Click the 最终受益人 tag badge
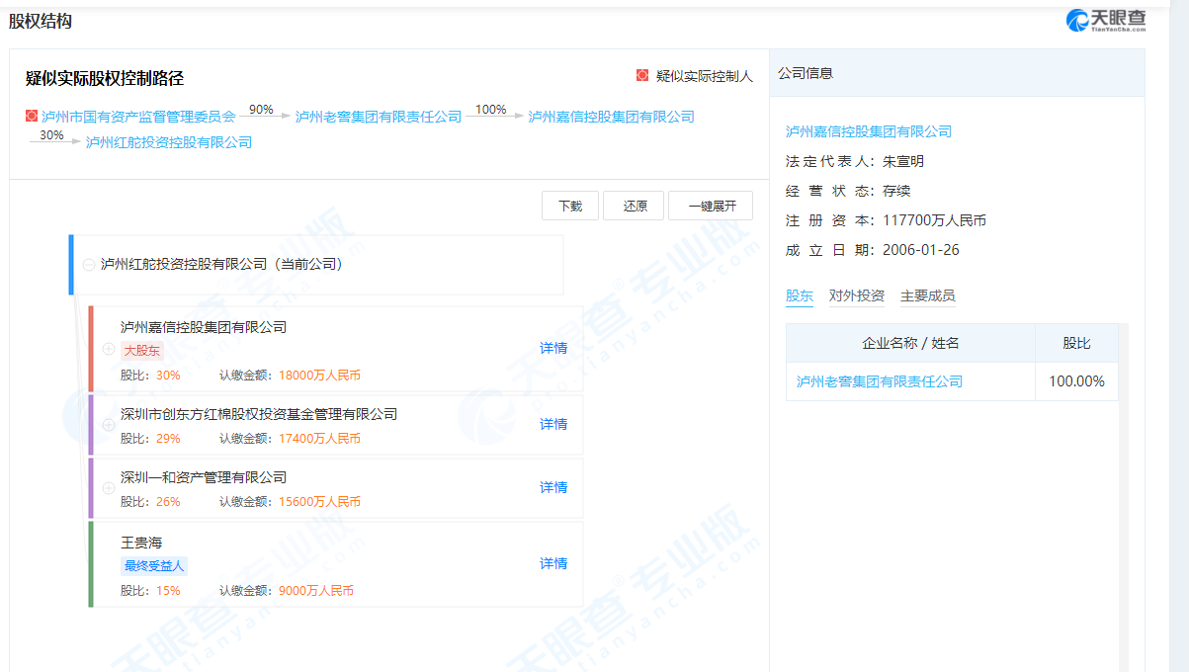 point(154,566)
